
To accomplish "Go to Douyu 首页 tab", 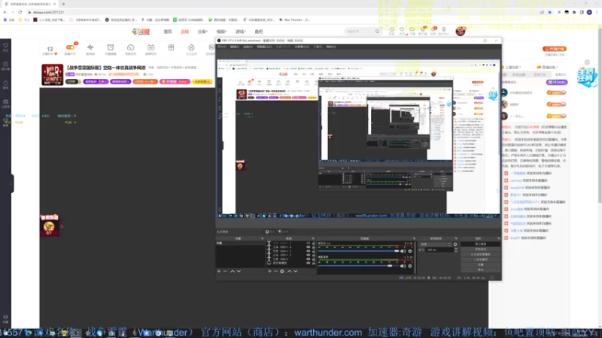I will click(168, 32).
